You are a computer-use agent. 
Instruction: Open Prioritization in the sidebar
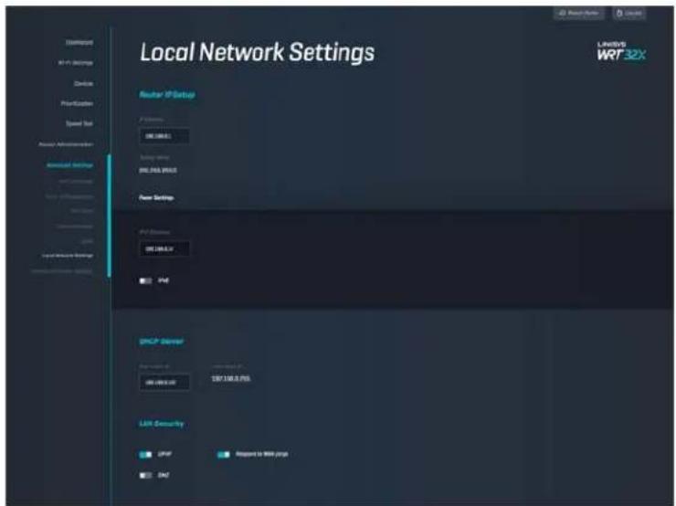tap(77, 103)
